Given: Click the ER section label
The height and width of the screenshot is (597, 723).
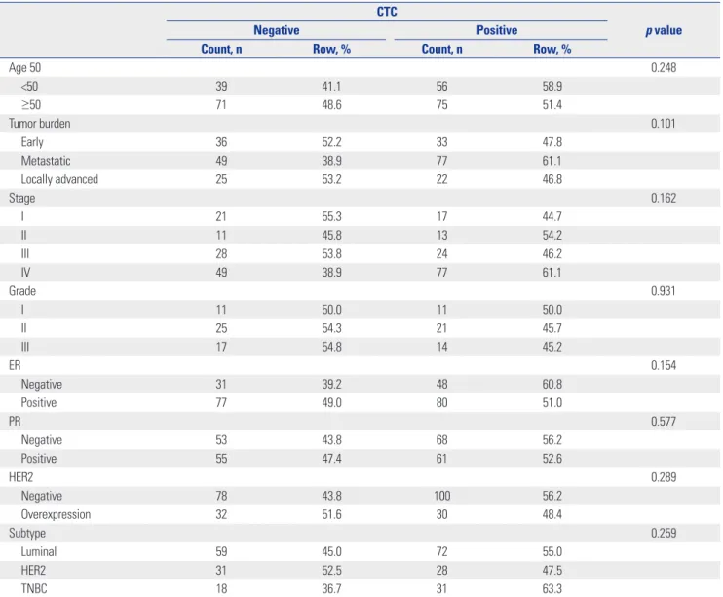Looking at the screenshot, I should (15, 365).
